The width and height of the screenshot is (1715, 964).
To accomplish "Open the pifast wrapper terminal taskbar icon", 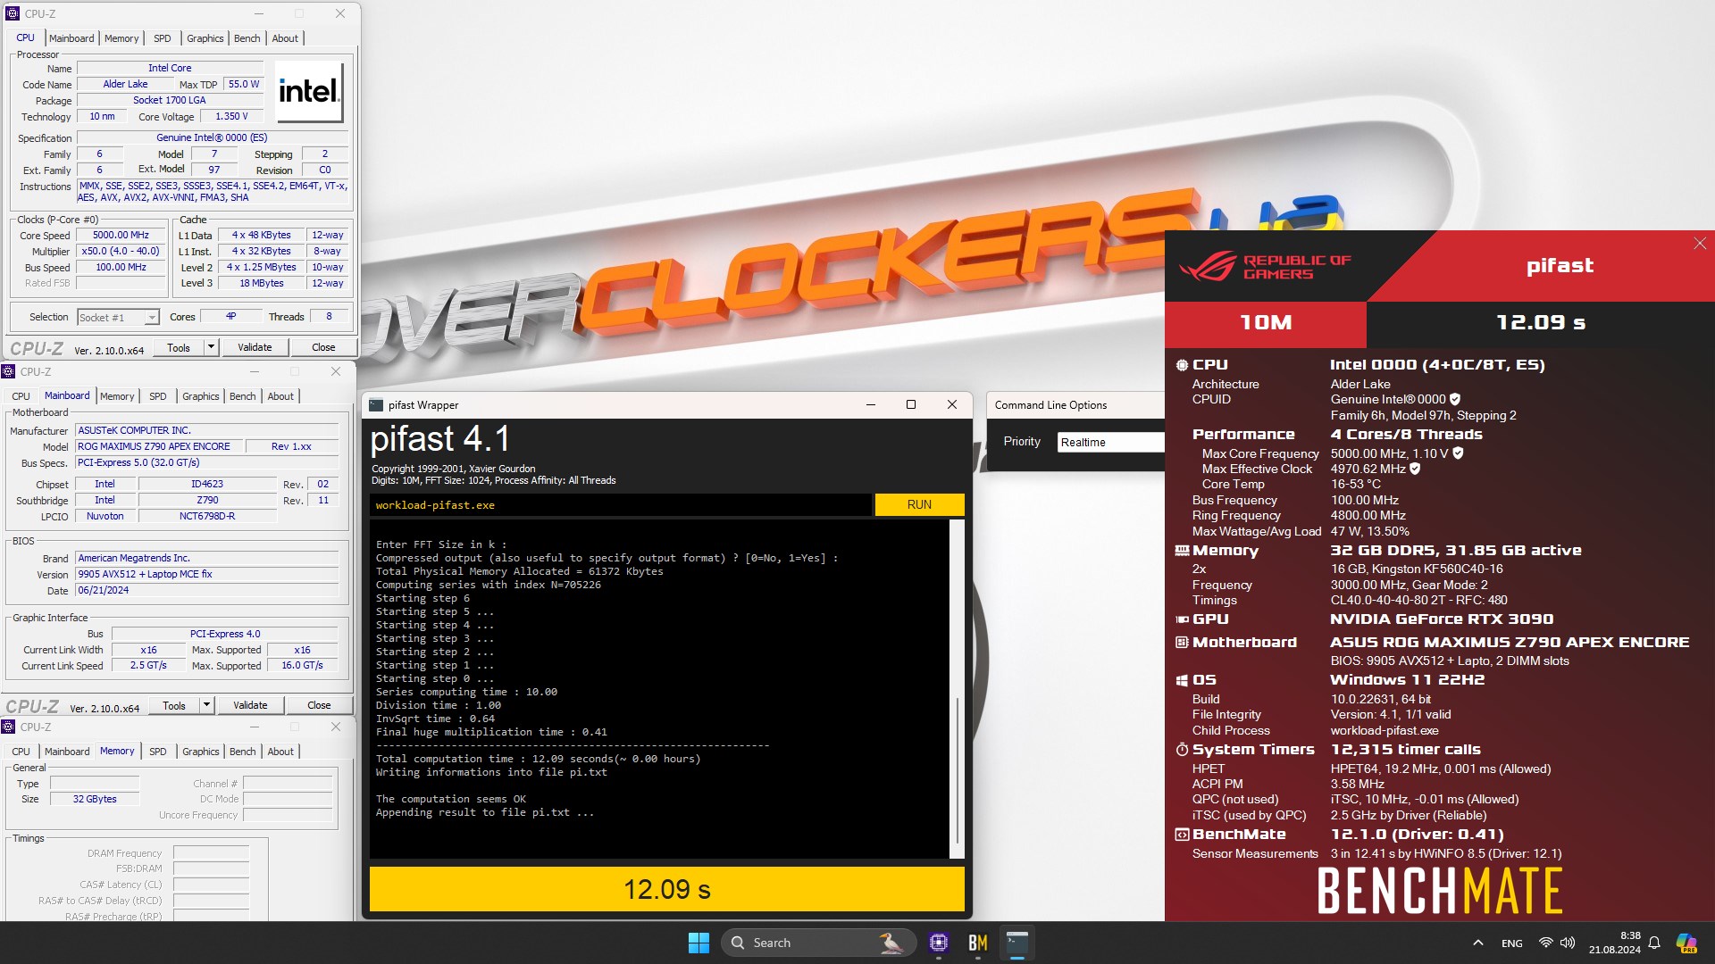I will point(1017,943).
